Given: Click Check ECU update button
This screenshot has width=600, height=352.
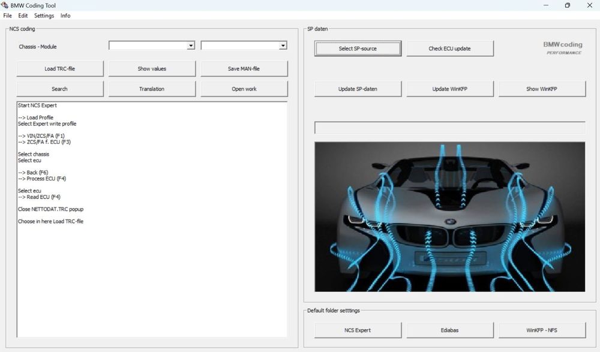Looking at the screenshot, I should (449, 49).
